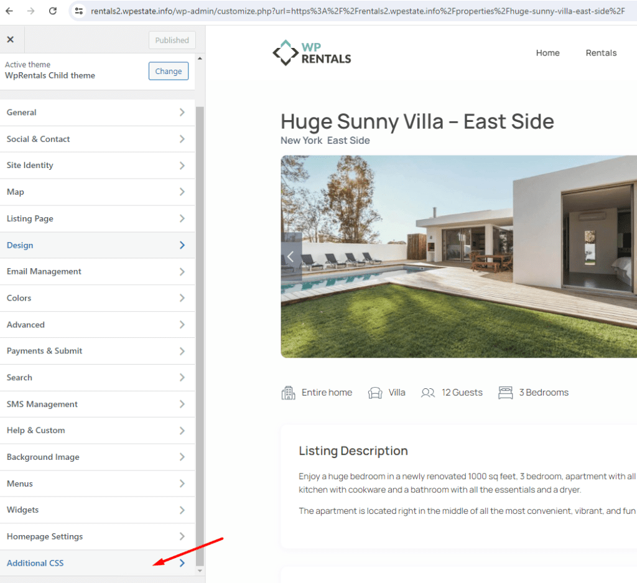
Task: Click the Change theme button
Action: pos(169,71)
